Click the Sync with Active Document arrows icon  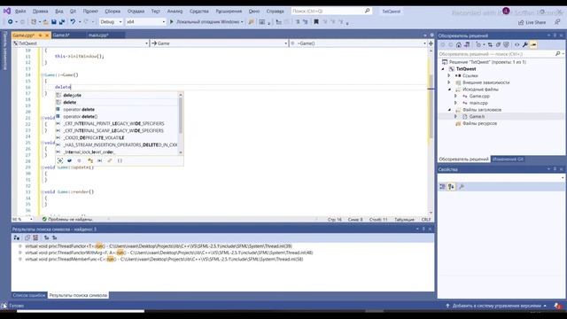pyautogui.click(x=490, y=45)
